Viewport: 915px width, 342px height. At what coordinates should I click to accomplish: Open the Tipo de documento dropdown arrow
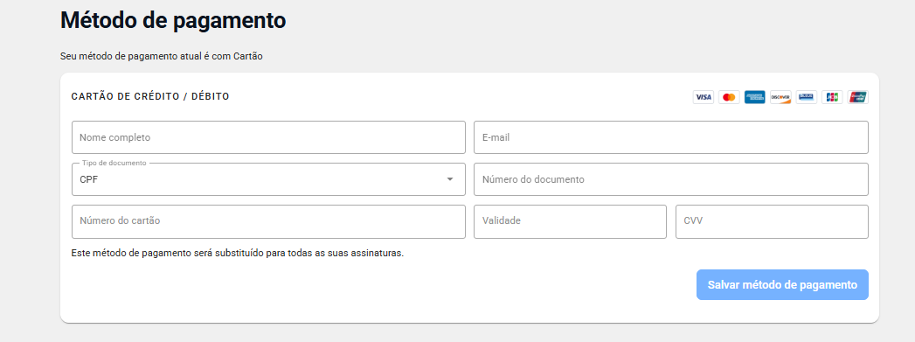click(x=450, y=179)
